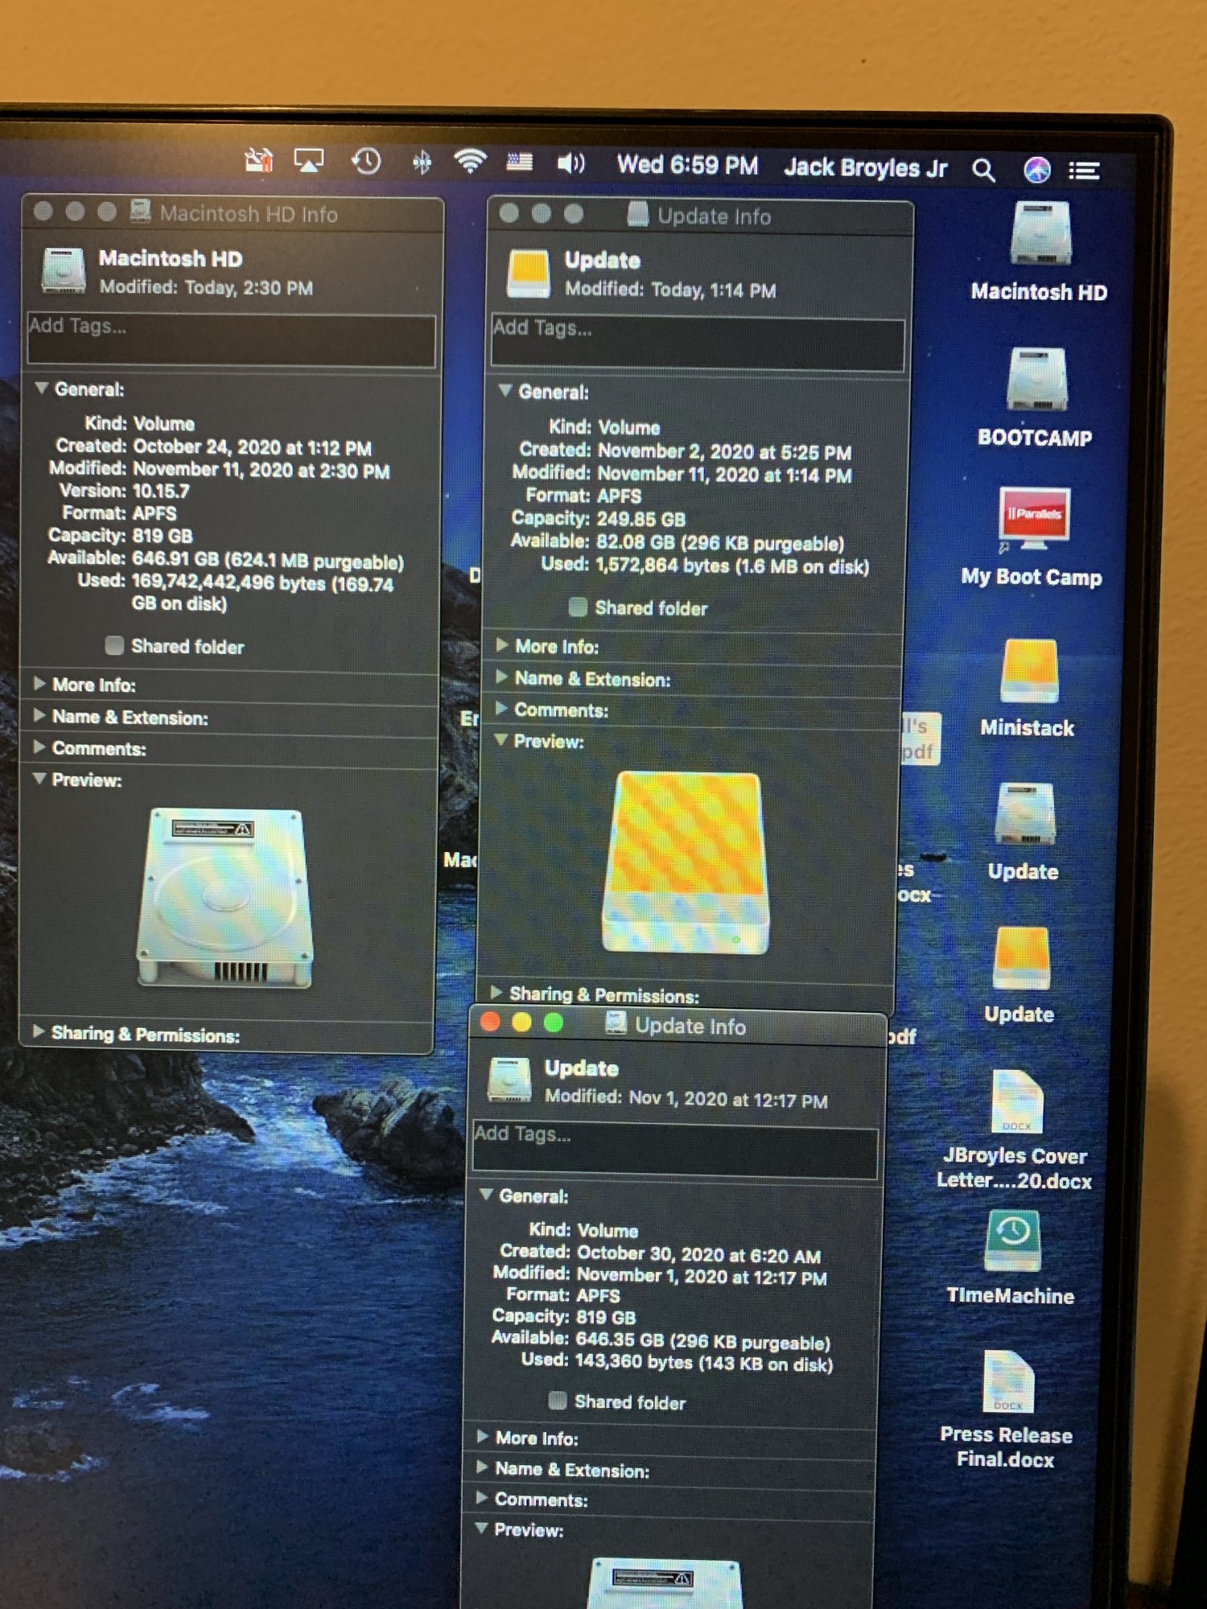This screenshot has width=1207, height=1609.
Task: Collapse Preview in Macintosh HD Info
Action: (39, 779)
